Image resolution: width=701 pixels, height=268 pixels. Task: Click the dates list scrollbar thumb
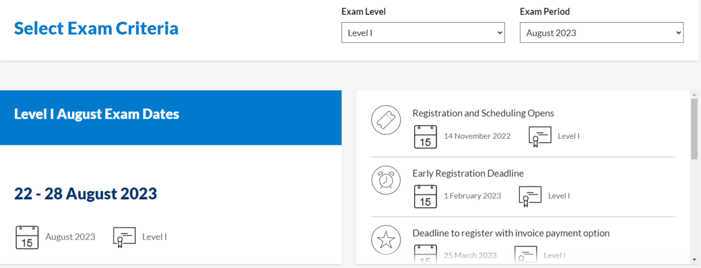point(694,129)
